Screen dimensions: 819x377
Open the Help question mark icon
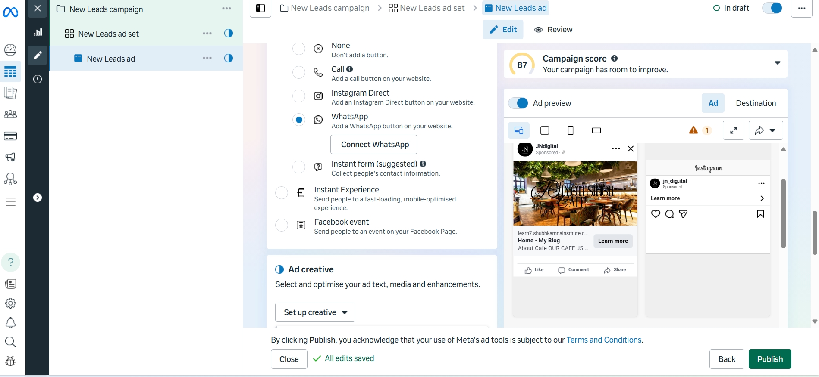coord(11,262)
